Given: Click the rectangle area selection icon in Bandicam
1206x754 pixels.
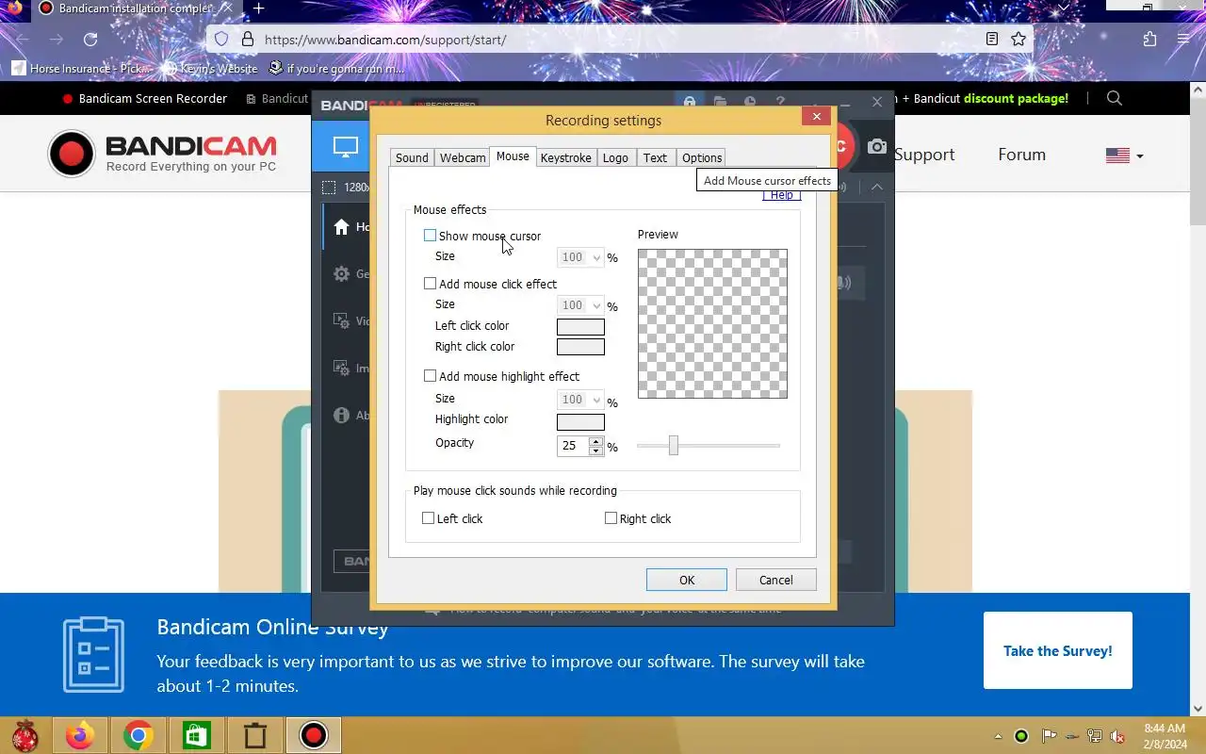Looking at the screenshot, I should pyautogui.click(x=329, y=187).
